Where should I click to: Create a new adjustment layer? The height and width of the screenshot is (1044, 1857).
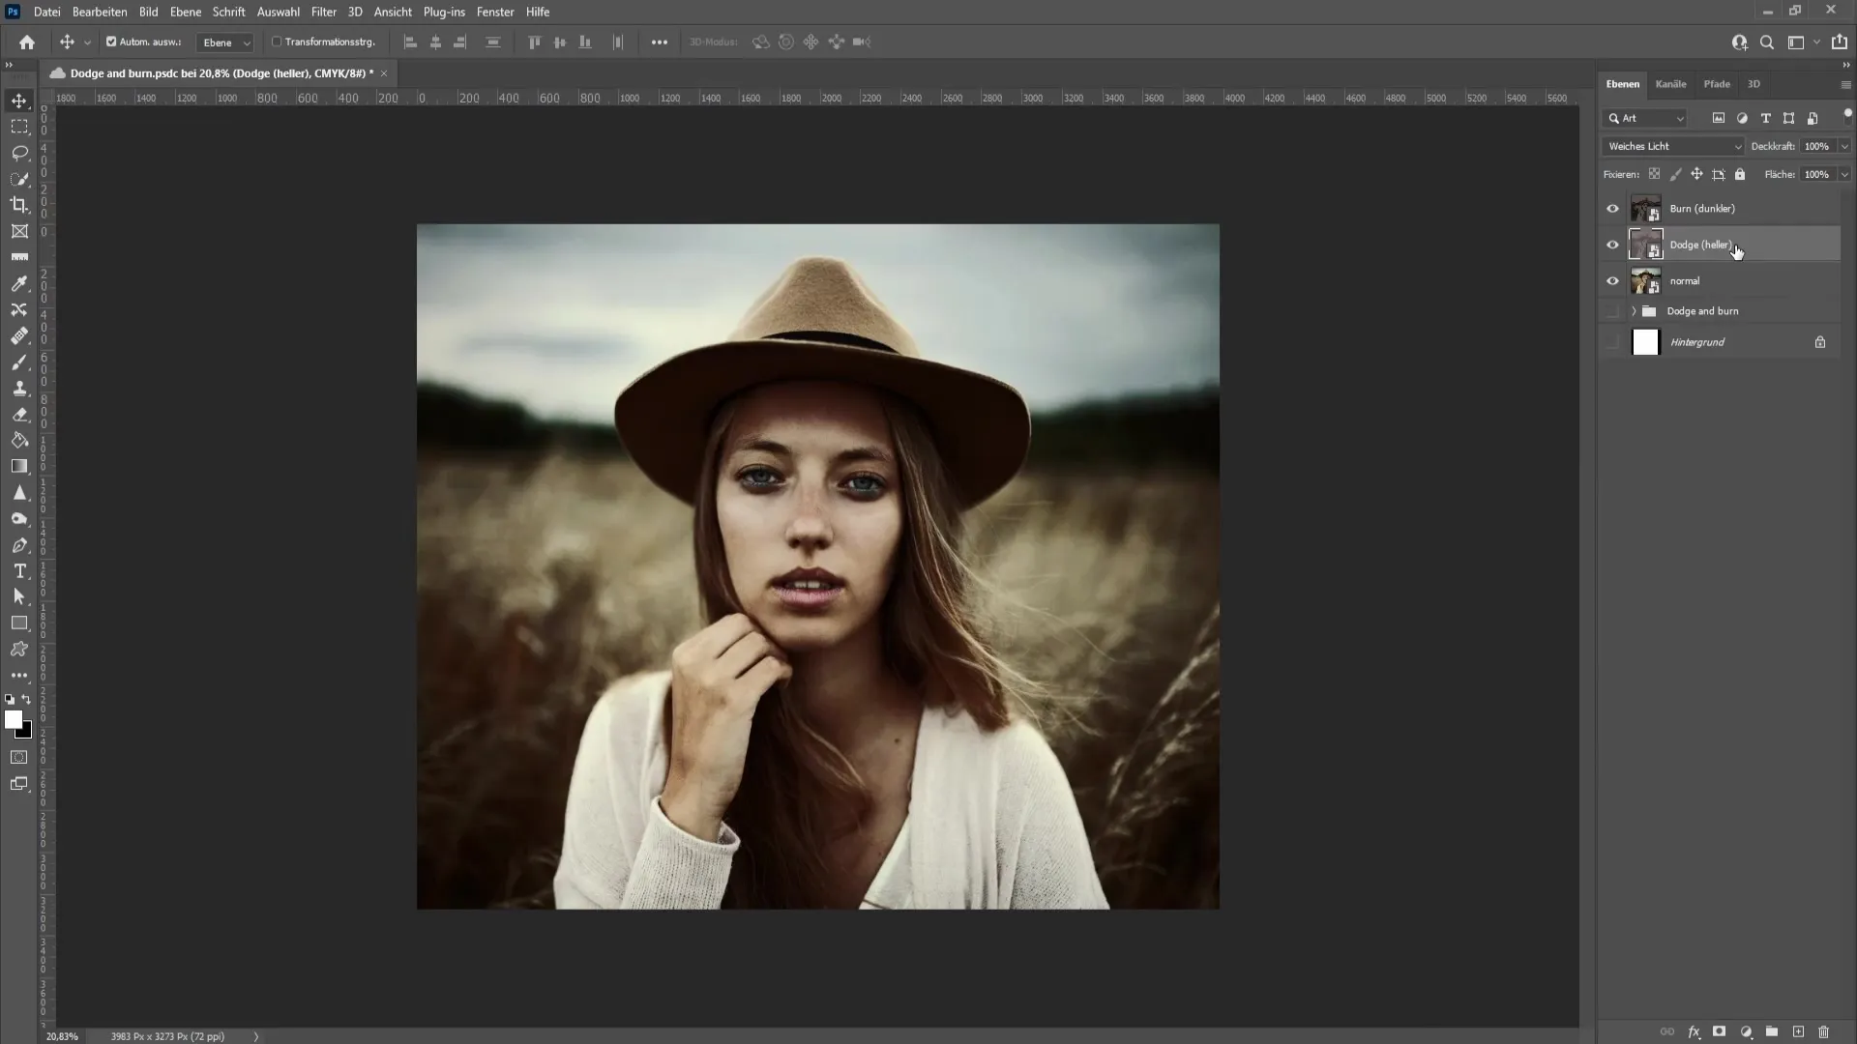[1746, 1031]
